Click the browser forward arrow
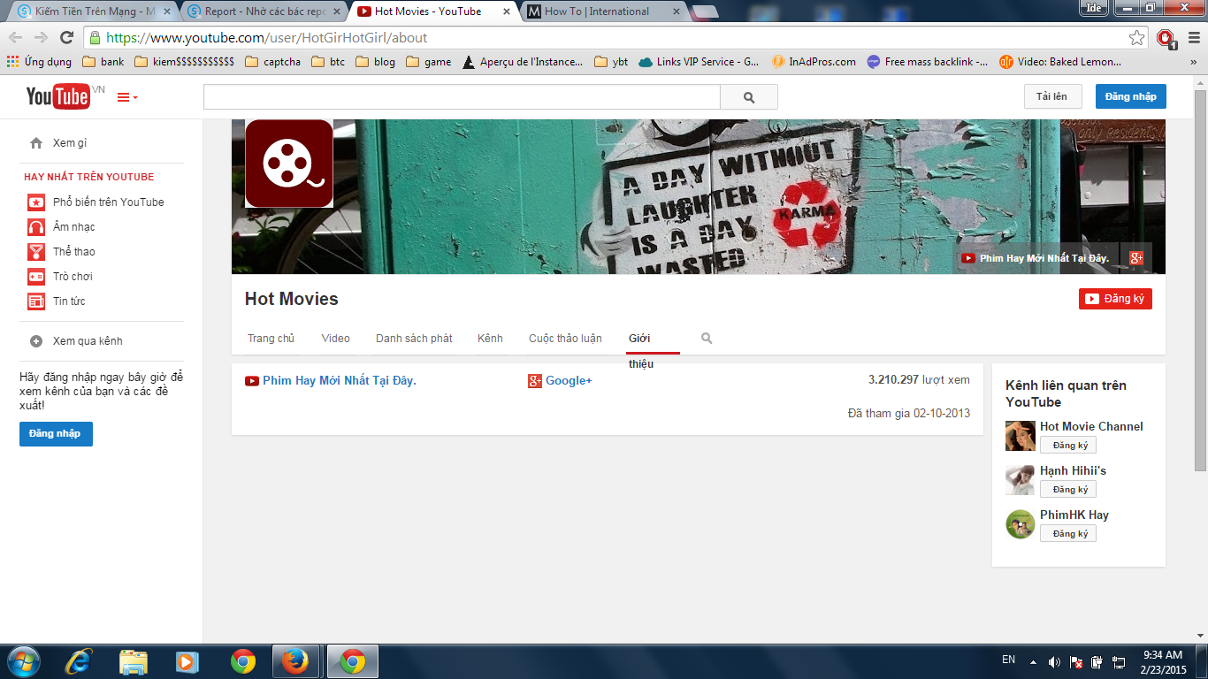Viewport: 1208px width, 679px height. [41, 37]
